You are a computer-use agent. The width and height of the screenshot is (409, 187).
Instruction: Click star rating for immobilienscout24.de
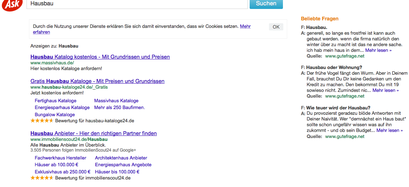click(42, 178)
